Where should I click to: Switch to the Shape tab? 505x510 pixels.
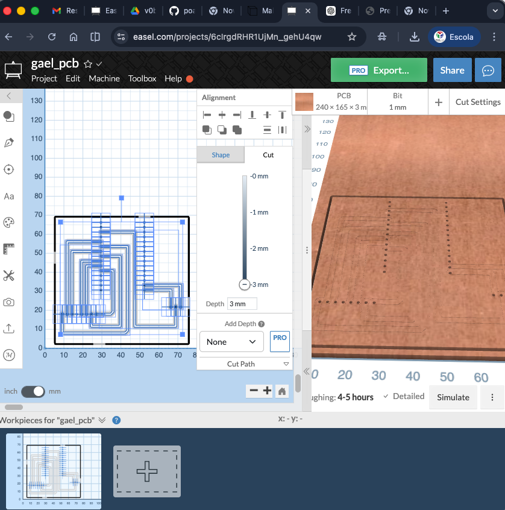221,155
